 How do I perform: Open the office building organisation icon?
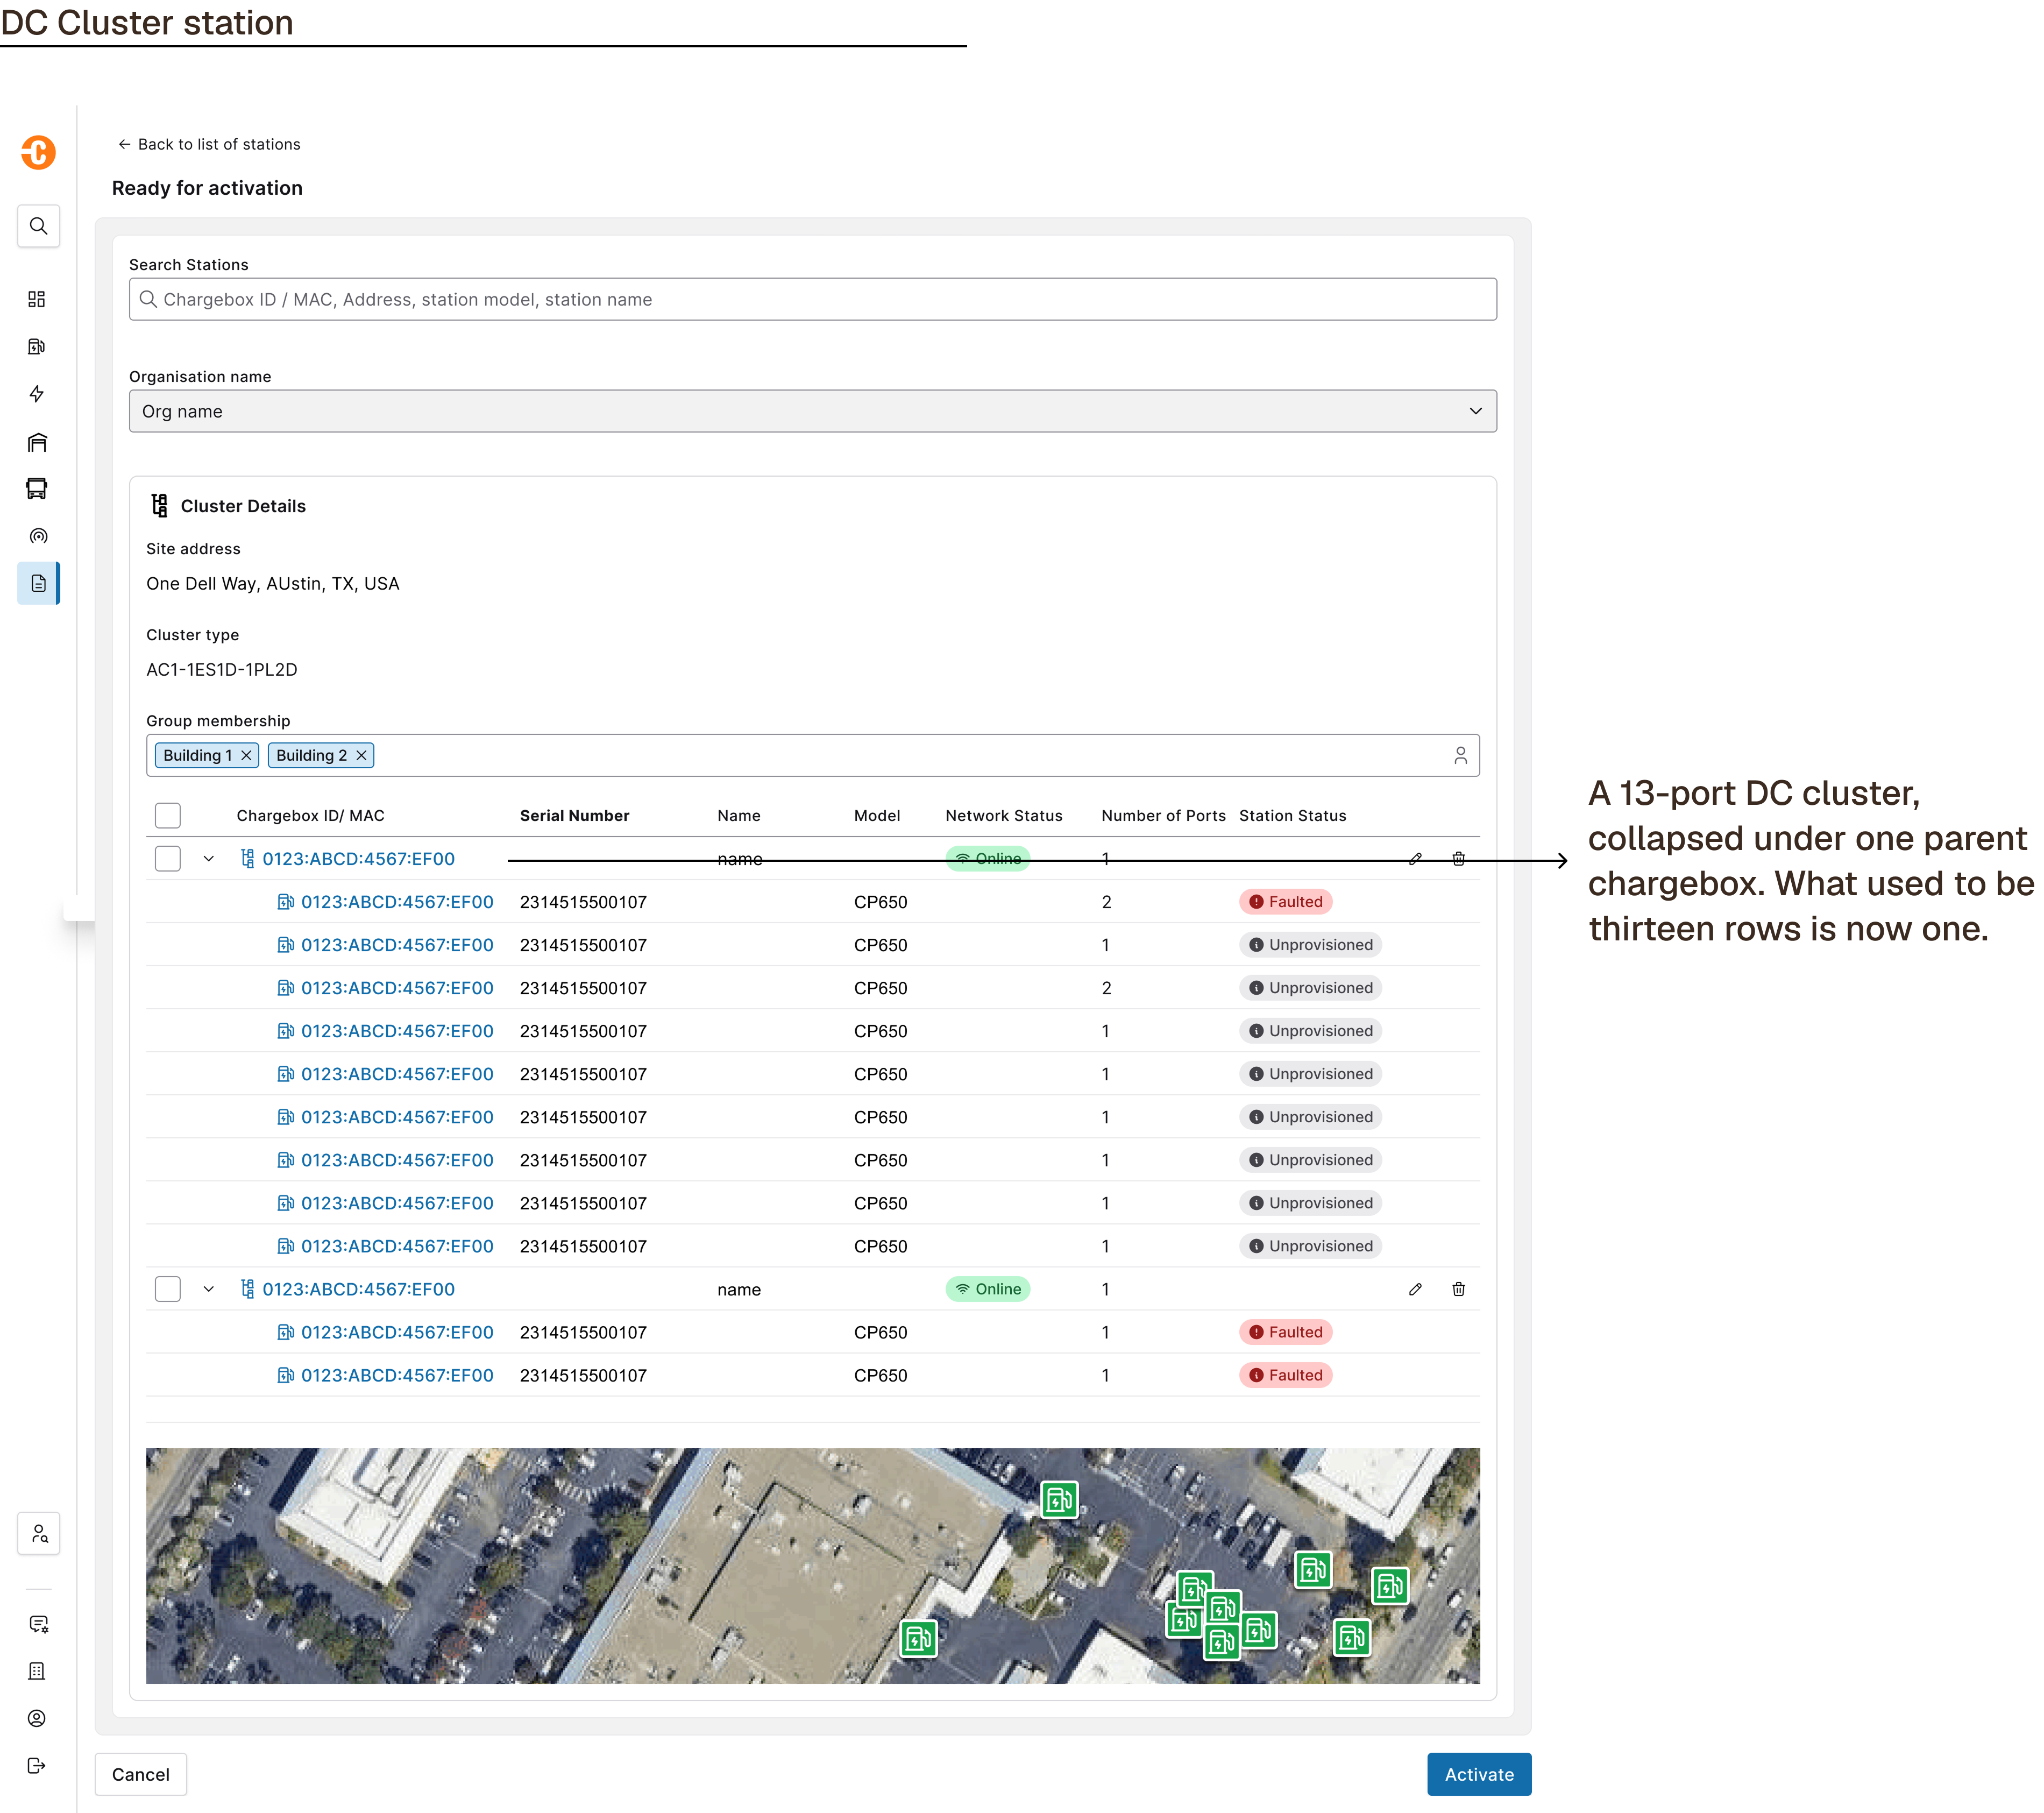[x=37, y=1671]
